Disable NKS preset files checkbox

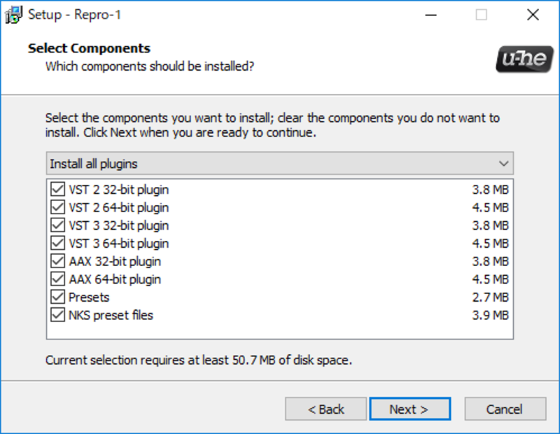point(57,315)
